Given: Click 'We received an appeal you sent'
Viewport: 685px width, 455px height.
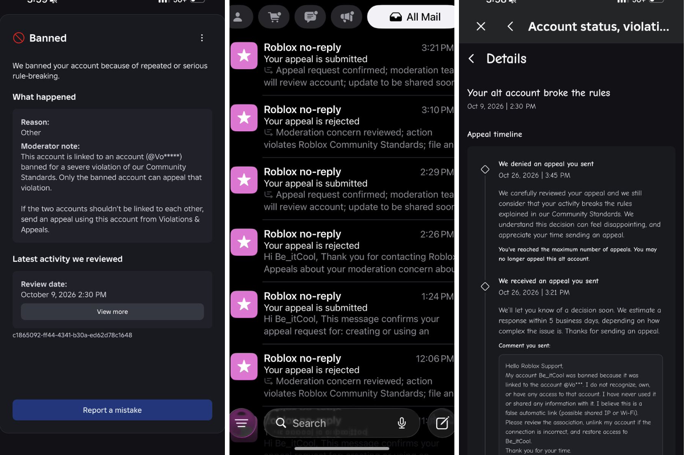Looking at the screenshot, I should coord(547,281).
